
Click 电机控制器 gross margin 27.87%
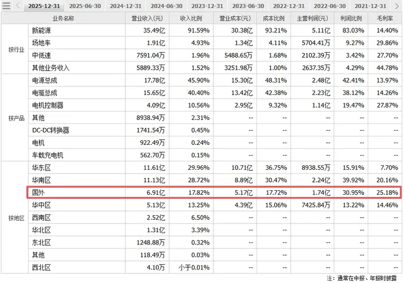click(387, 105)
